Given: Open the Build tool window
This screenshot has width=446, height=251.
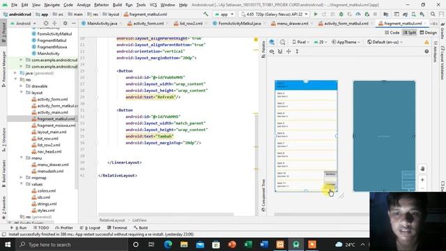Looking at the screenshot, I should (x=141, y=228).
